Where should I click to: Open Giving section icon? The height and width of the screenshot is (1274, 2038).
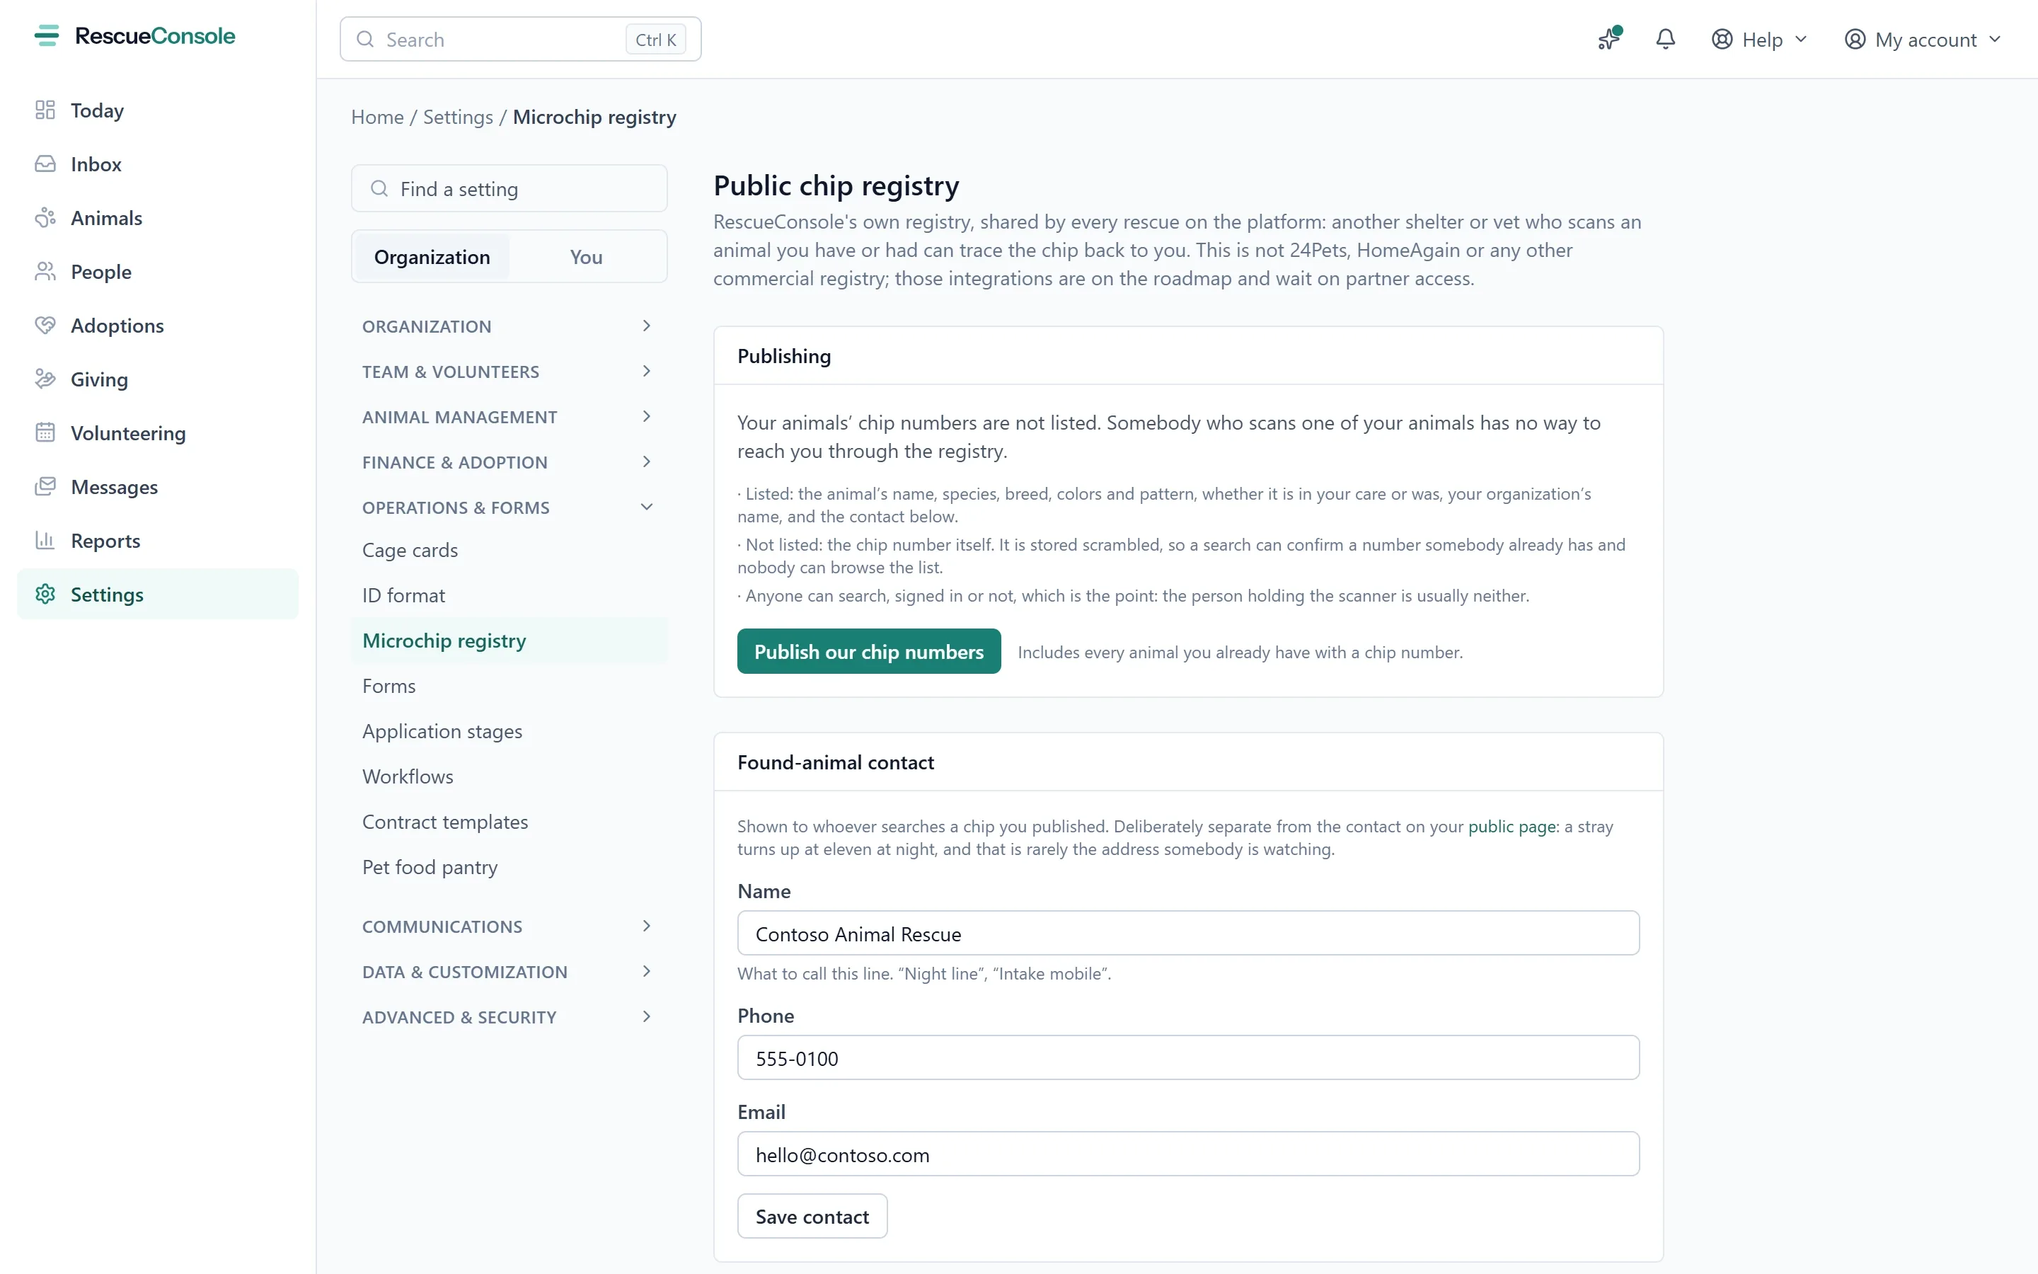click(x=45, y=379)
